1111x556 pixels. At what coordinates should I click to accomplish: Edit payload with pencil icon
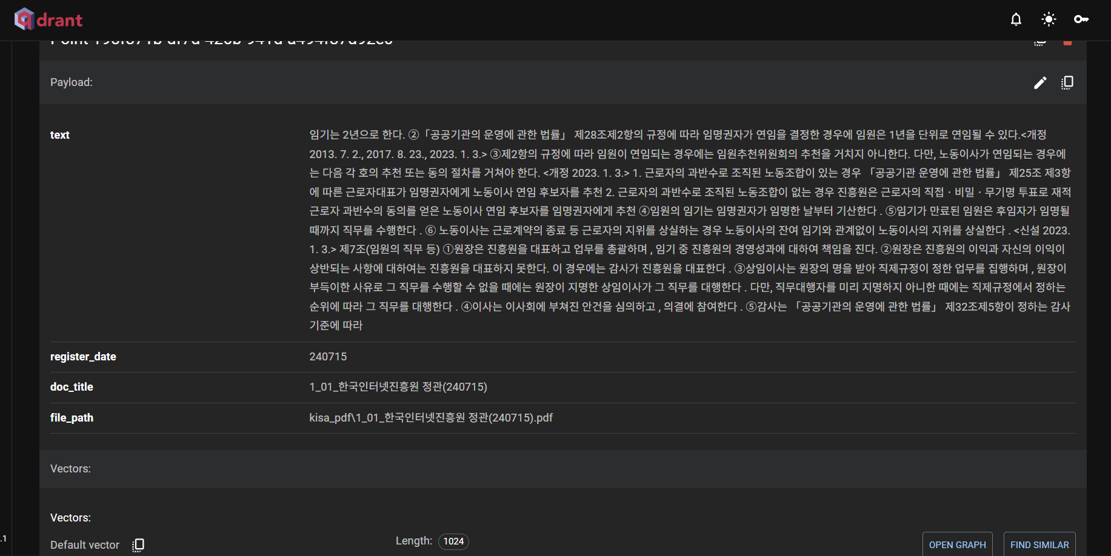(x=1040, y=82)
